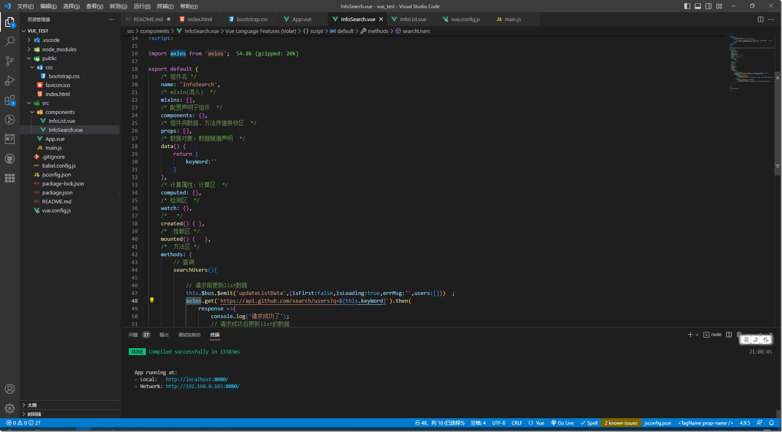Click the new terminal plus icon
The width and height of the screenshot is (782, 432).
pos(690,334)
